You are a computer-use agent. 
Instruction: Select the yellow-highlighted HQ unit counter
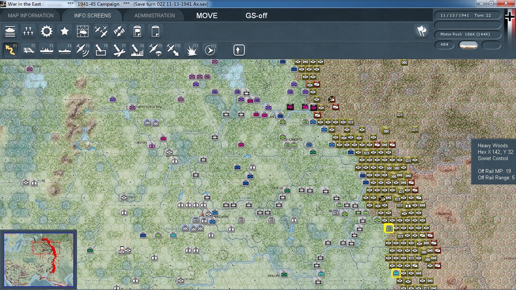pos(389,228)
